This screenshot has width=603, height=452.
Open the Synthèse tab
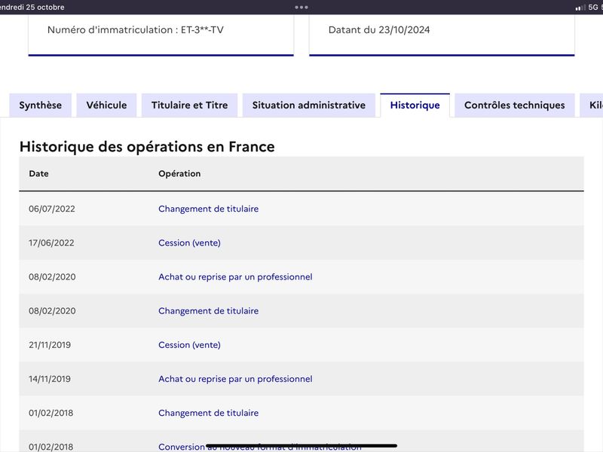[41, 105]
